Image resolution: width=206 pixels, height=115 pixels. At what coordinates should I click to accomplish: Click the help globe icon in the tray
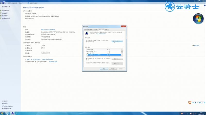tap(184, 113)
